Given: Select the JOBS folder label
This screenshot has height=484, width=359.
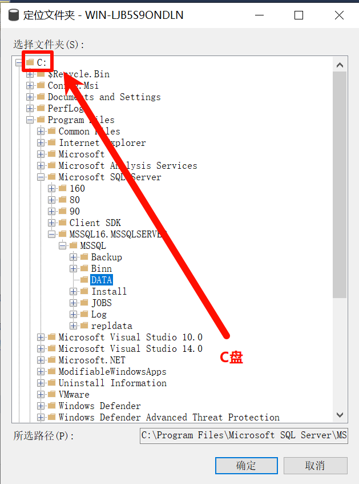Looking at the screenshot, I should [102, 303].
